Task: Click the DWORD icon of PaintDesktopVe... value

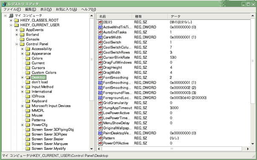Action: tap(100, 133)
